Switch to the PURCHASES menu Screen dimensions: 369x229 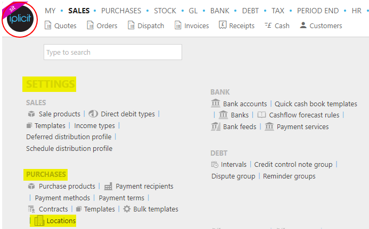tap(121, 11)
